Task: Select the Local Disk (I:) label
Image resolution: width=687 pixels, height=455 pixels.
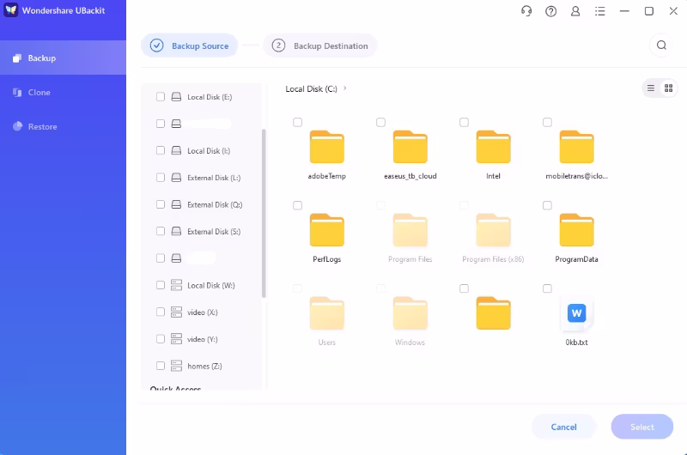Action: pos(209,151)
